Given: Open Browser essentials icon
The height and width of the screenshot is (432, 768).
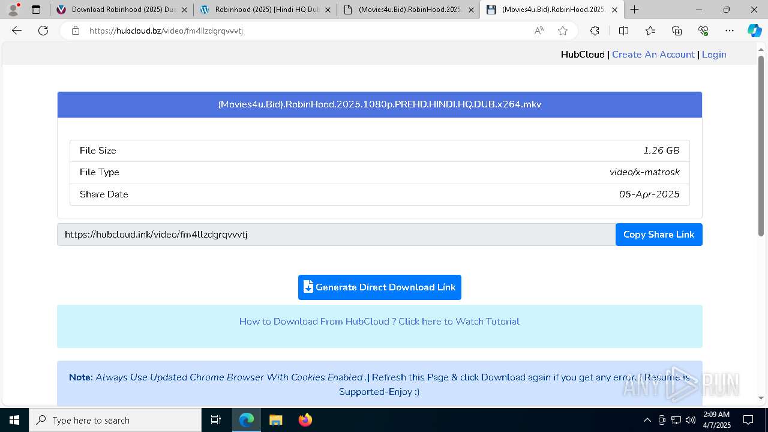Looking at the screenshot, I should (703, 31).
